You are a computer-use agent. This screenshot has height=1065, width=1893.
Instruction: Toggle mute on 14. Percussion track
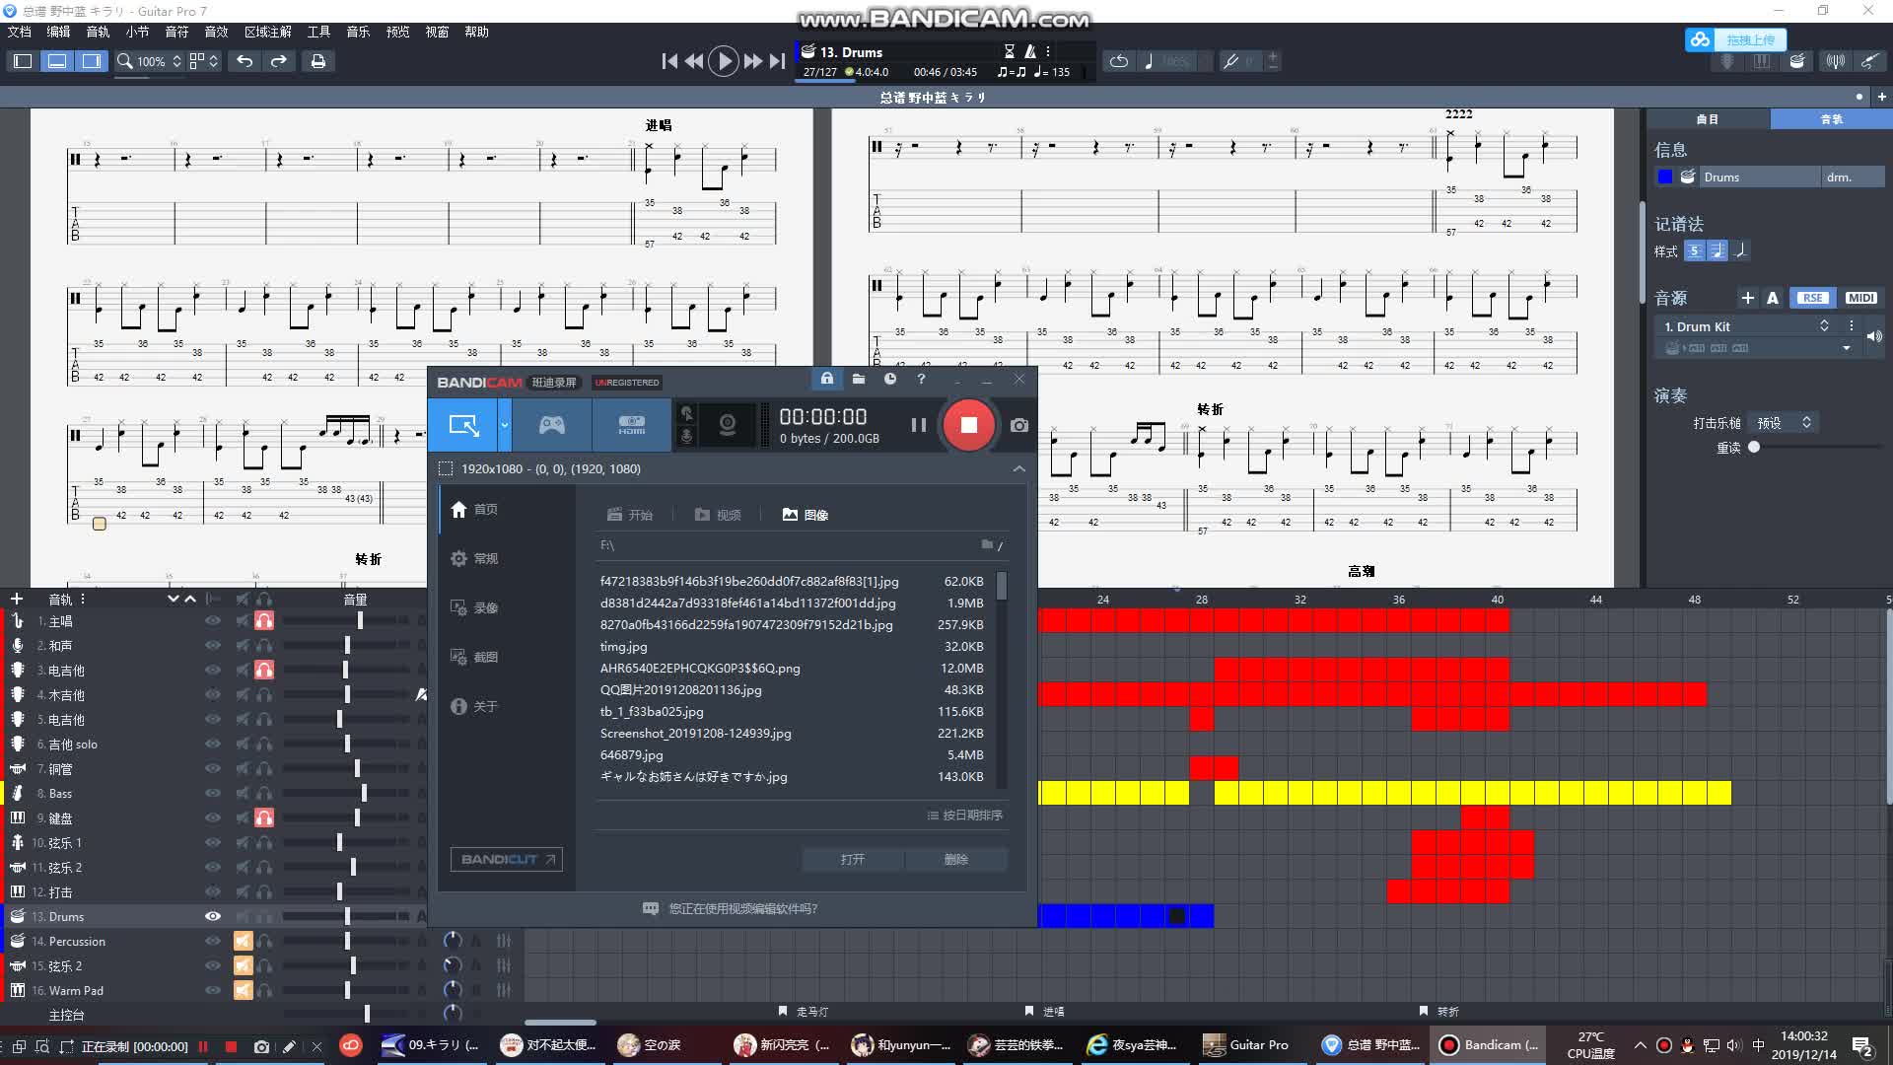point(243,941)
